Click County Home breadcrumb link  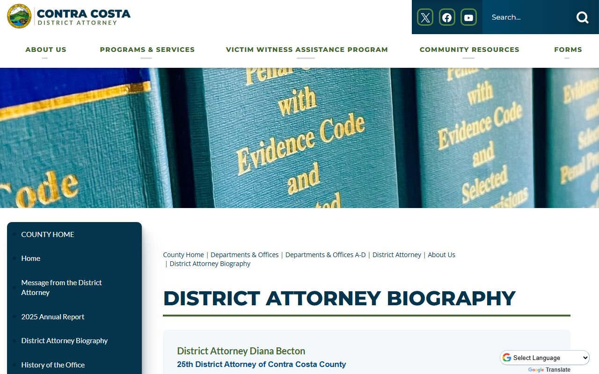point(183,255)
